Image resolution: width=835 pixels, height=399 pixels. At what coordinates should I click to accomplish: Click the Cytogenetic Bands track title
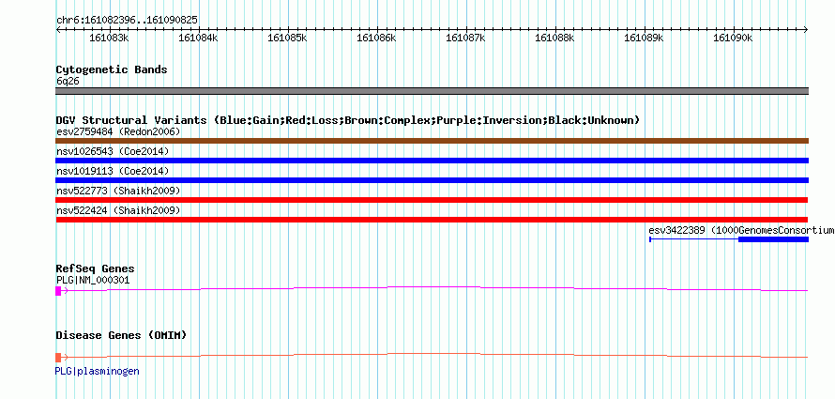tap(112, 69)
